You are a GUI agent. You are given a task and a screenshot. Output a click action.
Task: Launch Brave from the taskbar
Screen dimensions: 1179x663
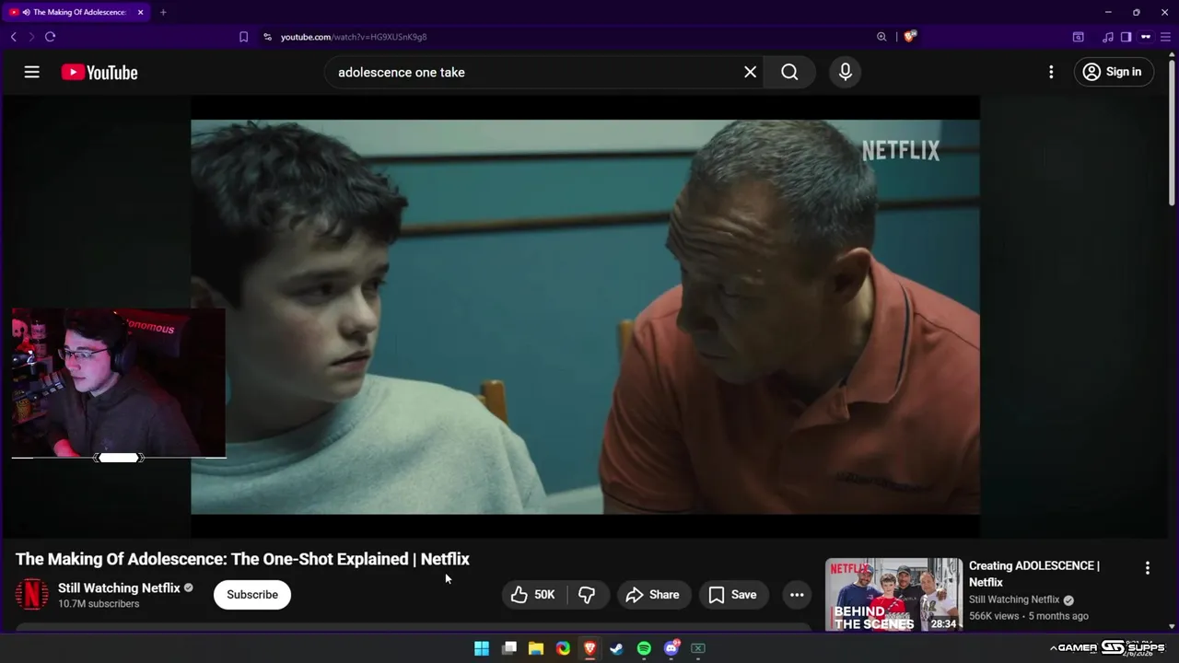point(589,648)
